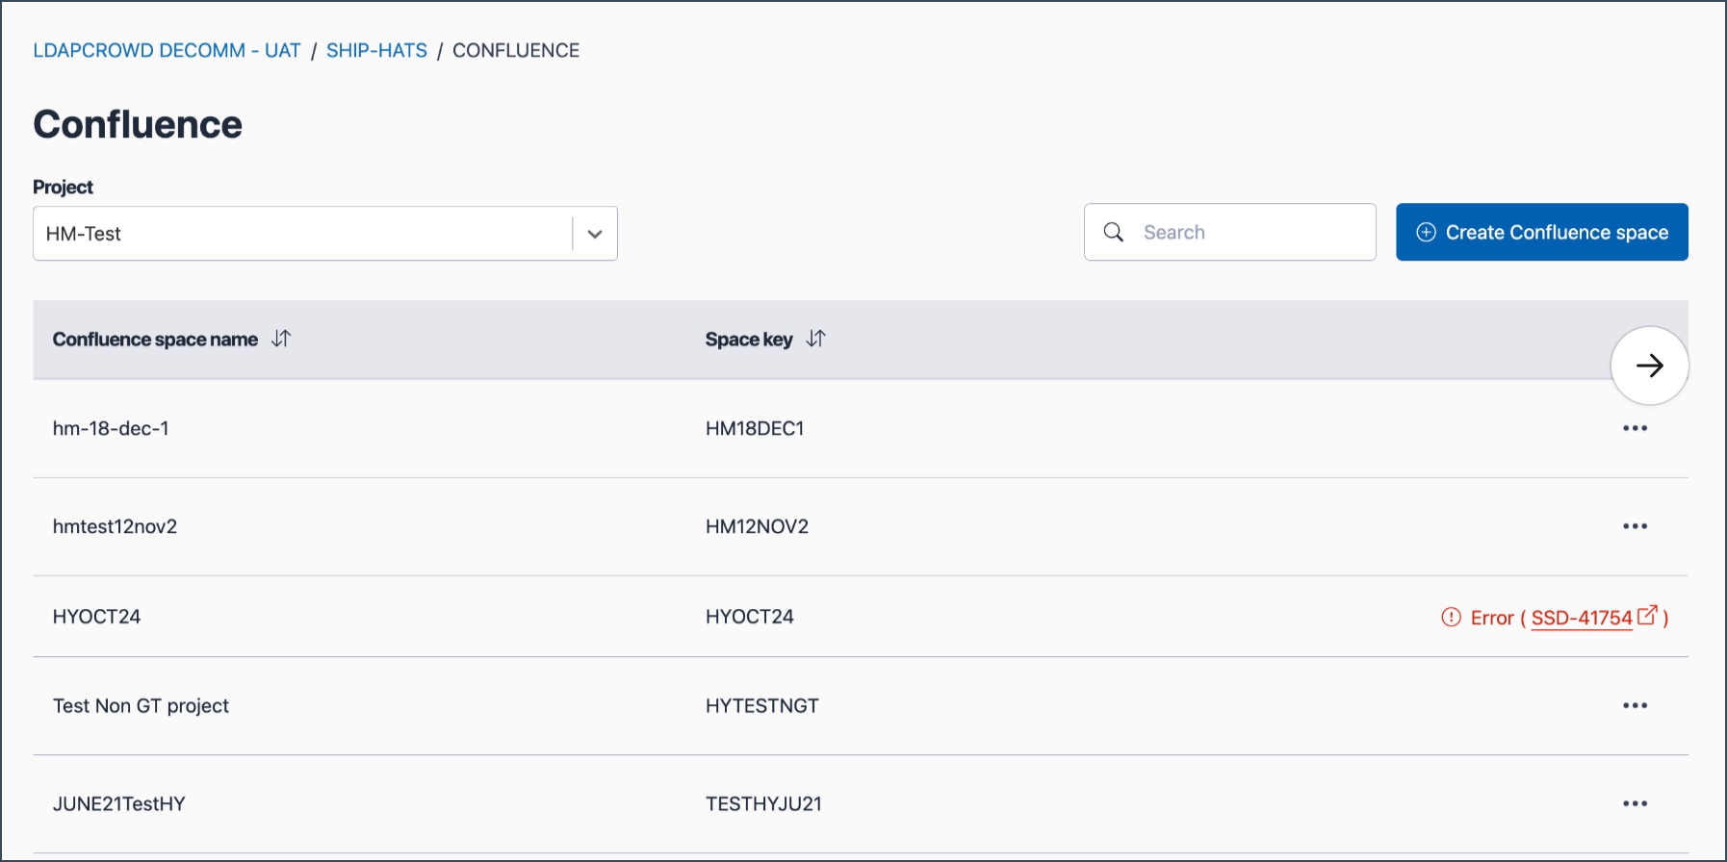This screenshot has width=1727, height=862.
Task: Expand the HM-Test project dropdown
Action: coord(594,234)
